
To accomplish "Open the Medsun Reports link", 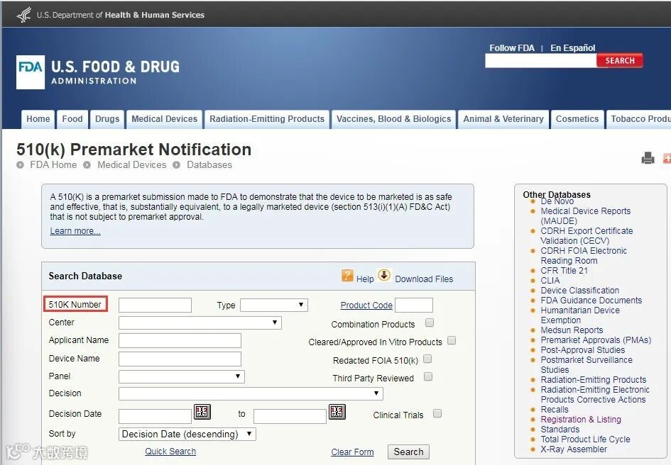I will (572, 330).
